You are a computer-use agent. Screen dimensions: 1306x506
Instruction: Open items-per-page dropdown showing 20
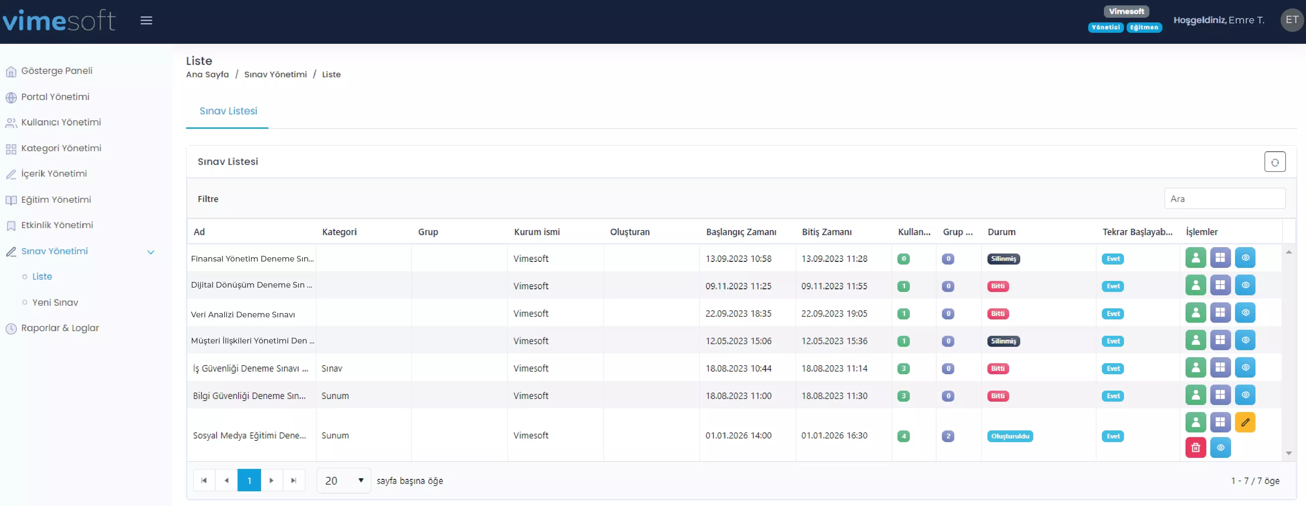pyautogui.click(x=344, y=480)
